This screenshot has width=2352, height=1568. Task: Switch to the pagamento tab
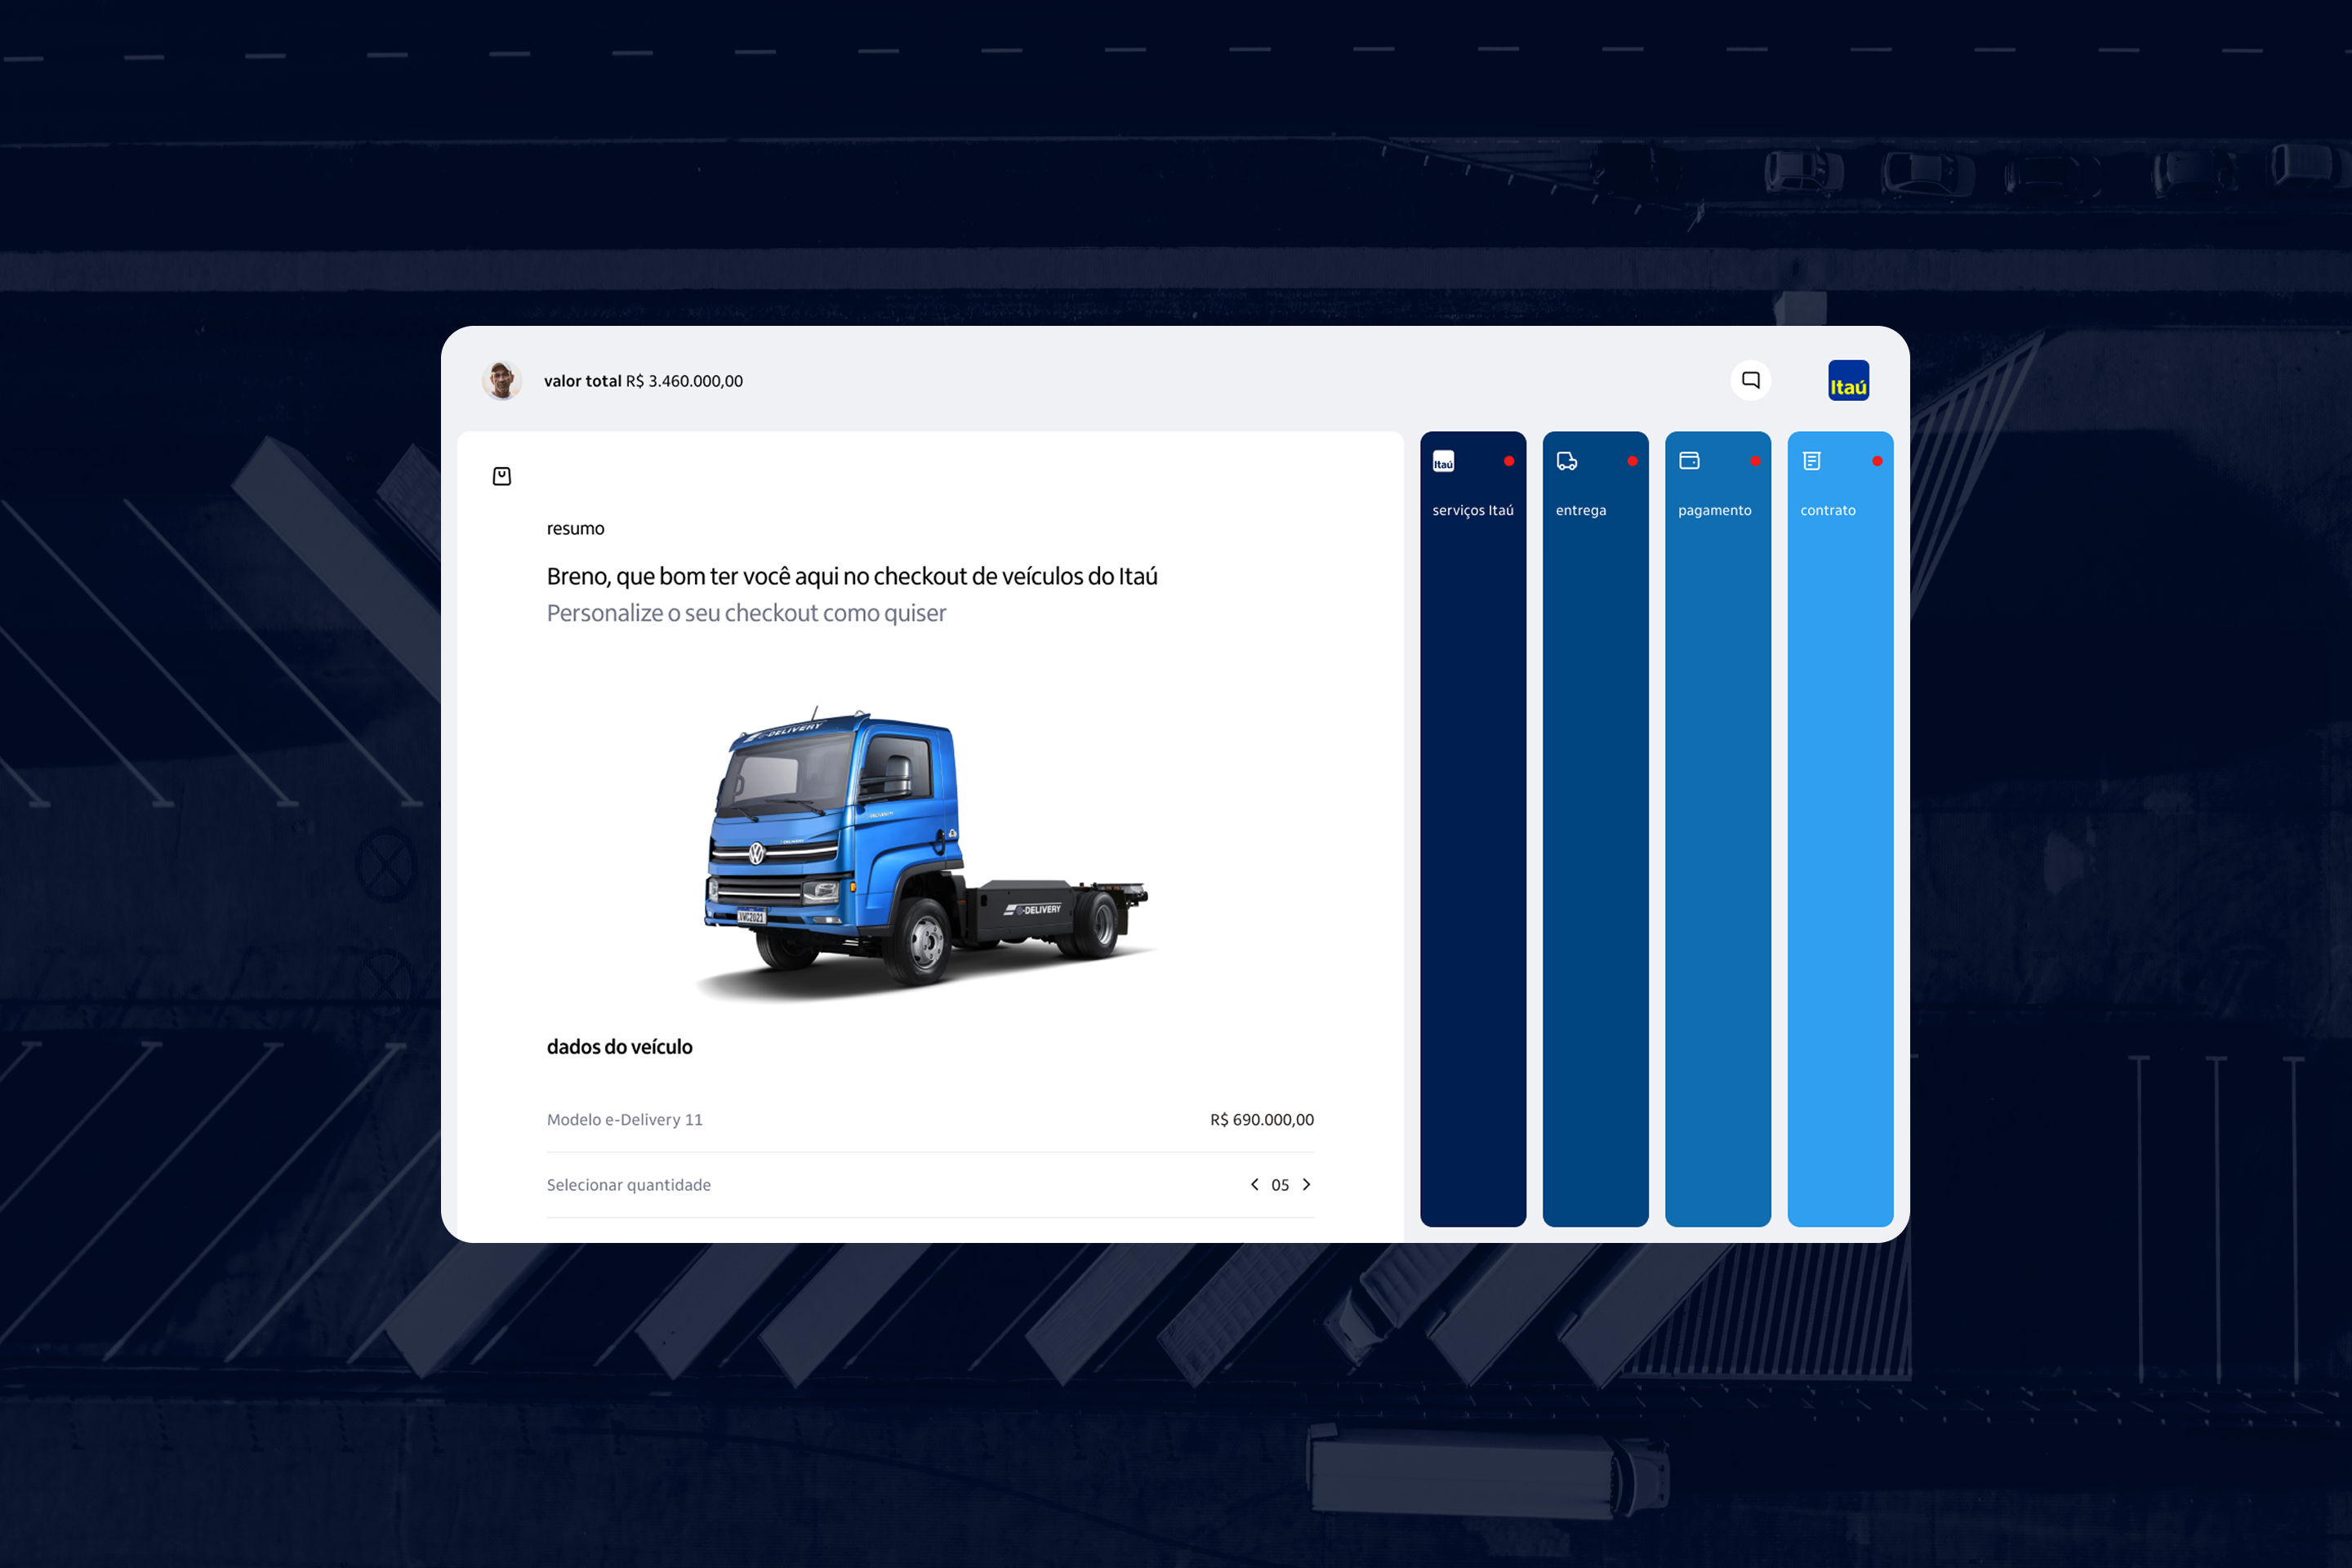1714,510
